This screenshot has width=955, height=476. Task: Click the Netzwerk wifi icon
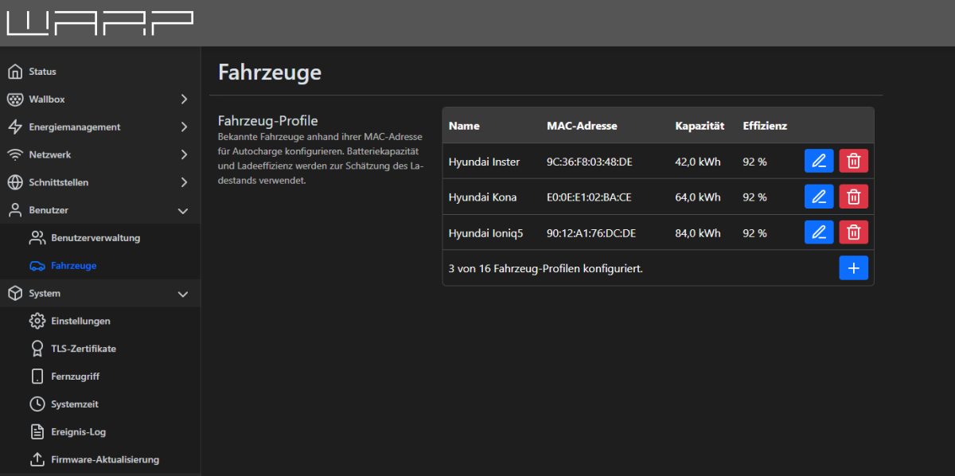tap(15, 154)
